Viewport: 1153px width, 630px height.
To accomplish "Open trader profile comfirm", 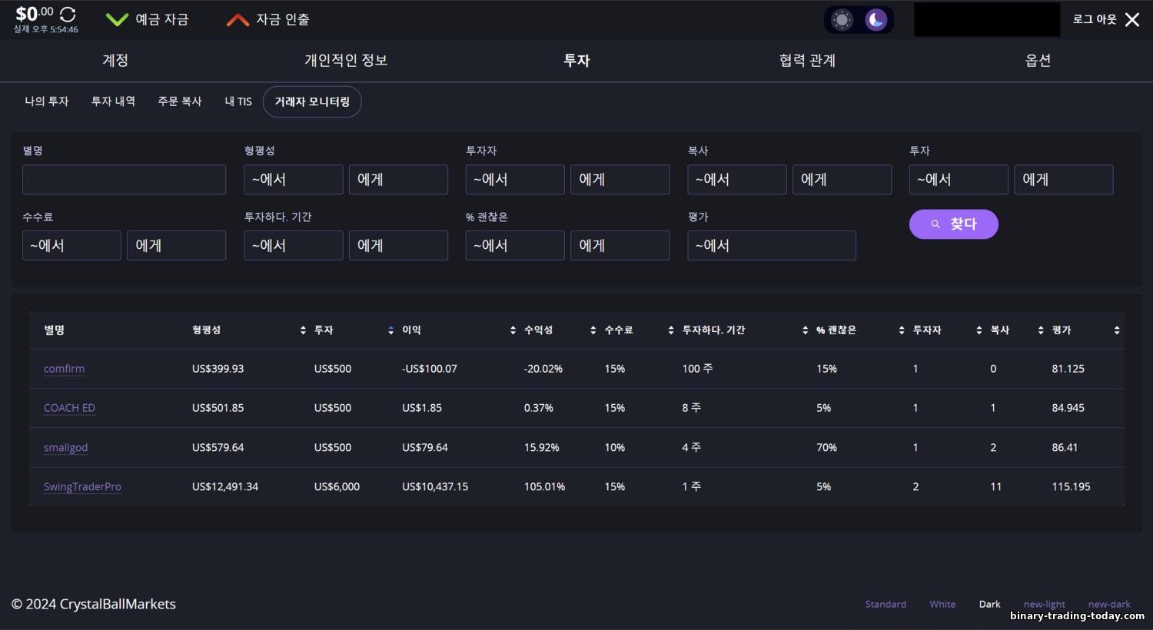I will pyautogui.click(x=65, y=369).
